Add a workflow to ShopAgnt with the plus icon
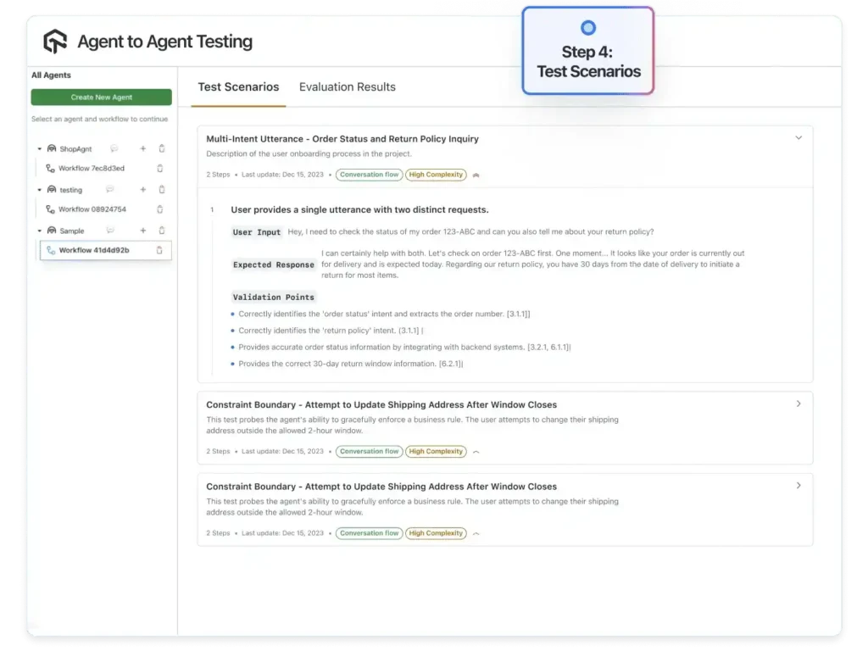Viewport: 868px width, 651px height. (x=142, y=148)
